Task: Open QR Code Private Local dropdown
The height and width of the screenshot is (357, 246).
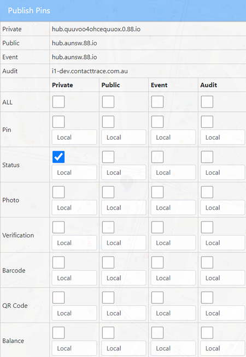Action: tap(74, 313)
